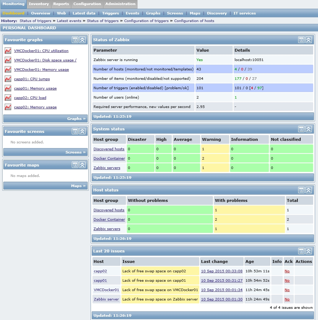
Task: Open VMCDocker01: CPU utilization graph link
Action: 41,51
